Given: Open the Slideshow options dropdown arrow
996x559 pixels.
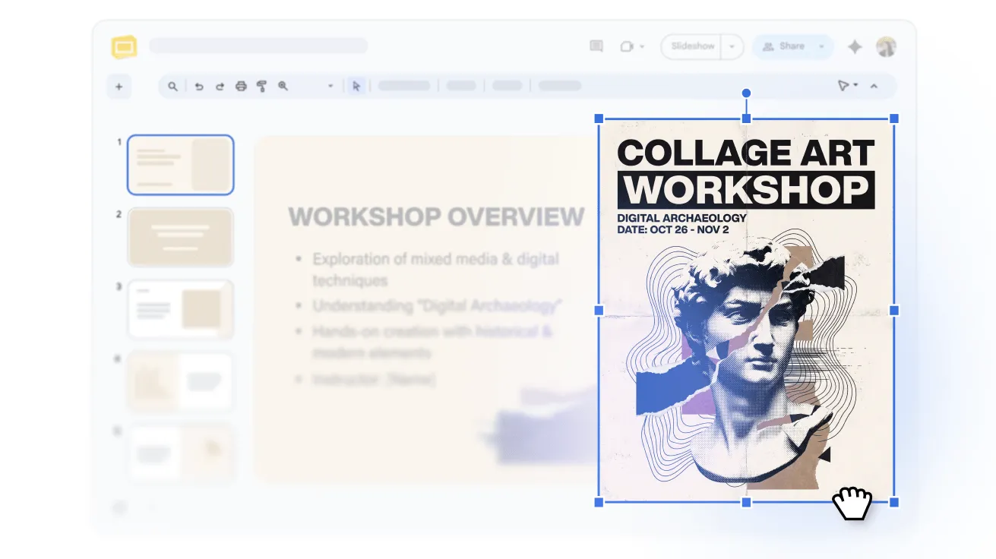Looking at the screenshot, I should click(732, 46).
